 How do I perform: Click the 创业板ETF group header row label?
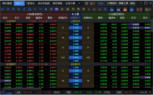(x=11, y=64)
